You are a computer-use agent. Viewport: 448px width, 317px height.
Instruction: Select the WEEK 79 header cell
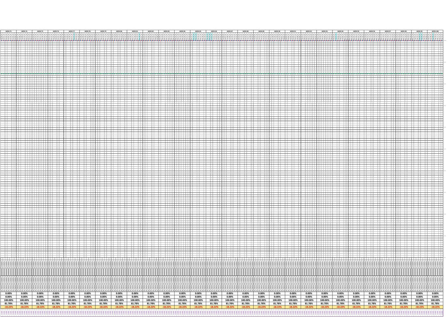[x=103, y=31]
